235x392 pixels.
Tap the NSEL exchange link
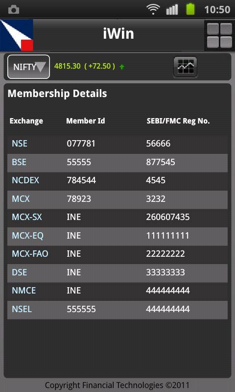pos(22,309)
